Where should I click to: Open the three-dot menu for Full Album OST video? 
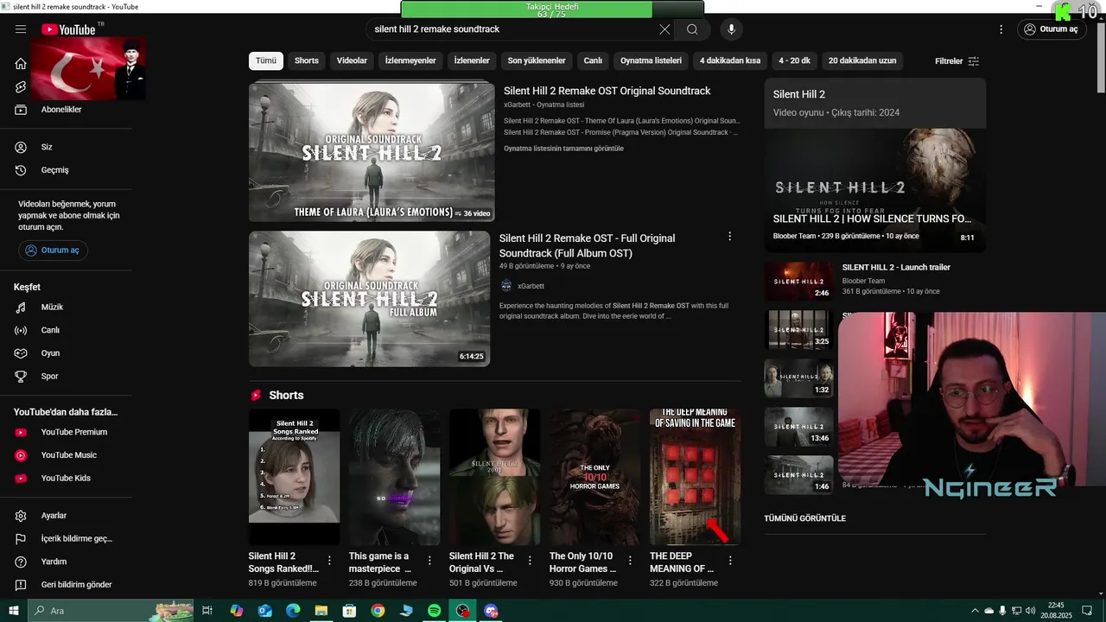pyautogui.click(x=729, y=237)
